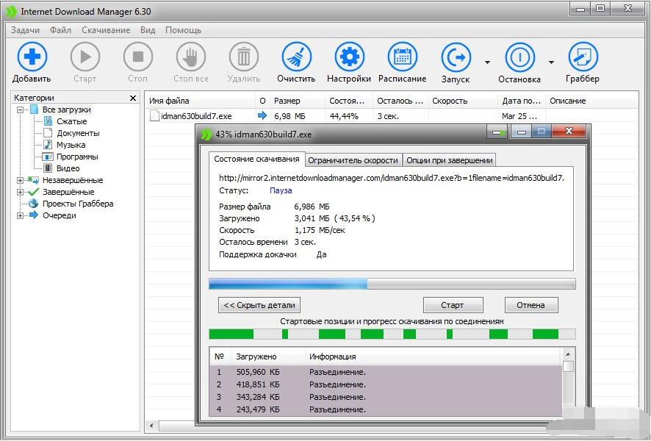Click the Запуск queue icon
This screenshot has height=441, width=651.
[456, 57]
